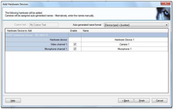This screenshot has width=173, height=109.
Task: Click the Hardware Device to Add column header
Action: point(37,30)
